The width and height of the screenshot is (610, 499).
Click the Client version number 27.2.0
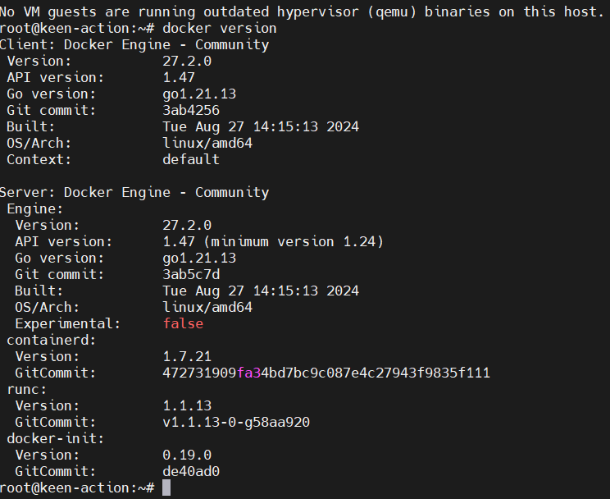tap(187, 62)
